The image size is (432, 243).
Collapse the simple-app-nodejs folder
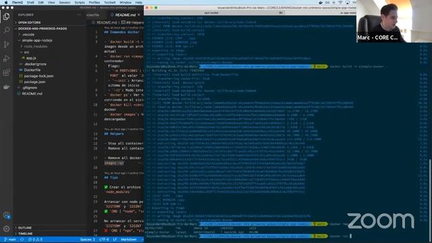[x=37, y=40]
